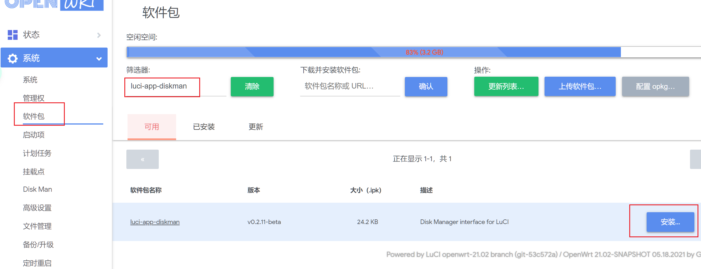Select the Available (可用) tab
Image resolution: width=701 pixels, height=269 pixels.
(152, 127)
